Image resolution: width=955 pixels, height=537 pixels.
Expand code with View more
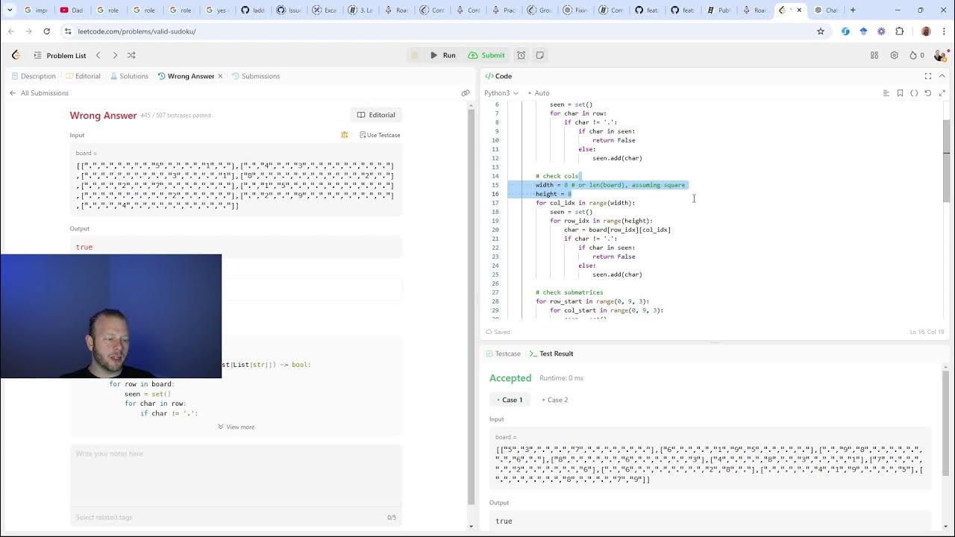236,427
